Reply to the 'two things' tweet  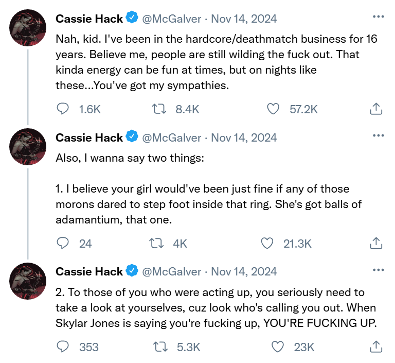tap(63, 243)
